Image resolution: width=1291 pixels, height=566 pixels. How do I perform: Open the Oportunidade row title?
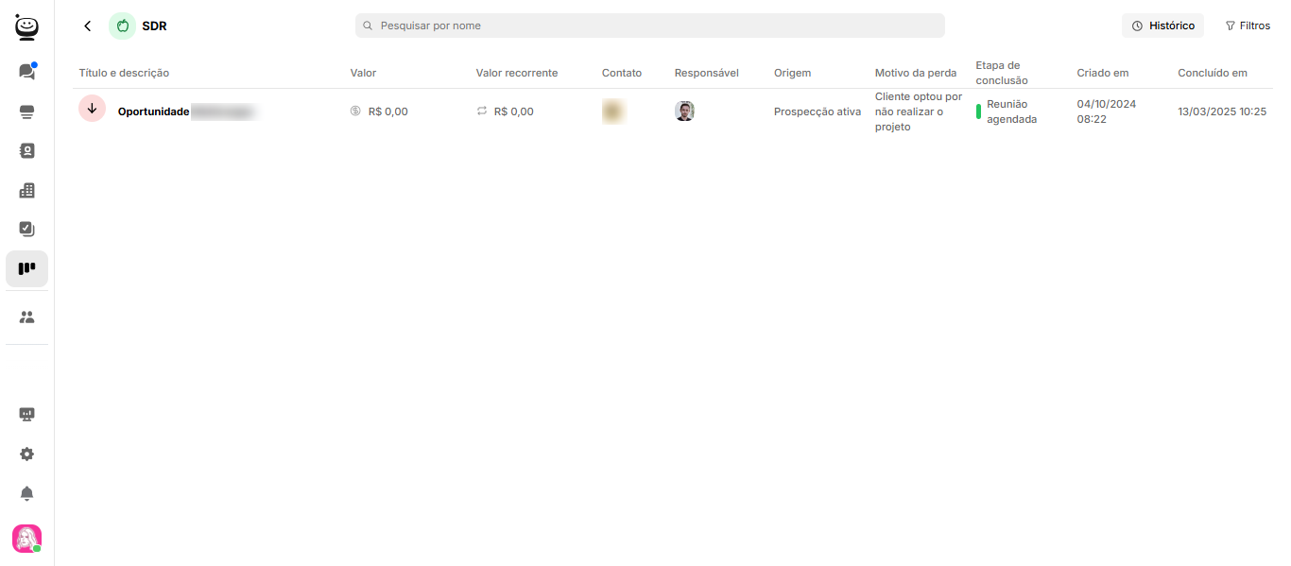click(154, 111)
